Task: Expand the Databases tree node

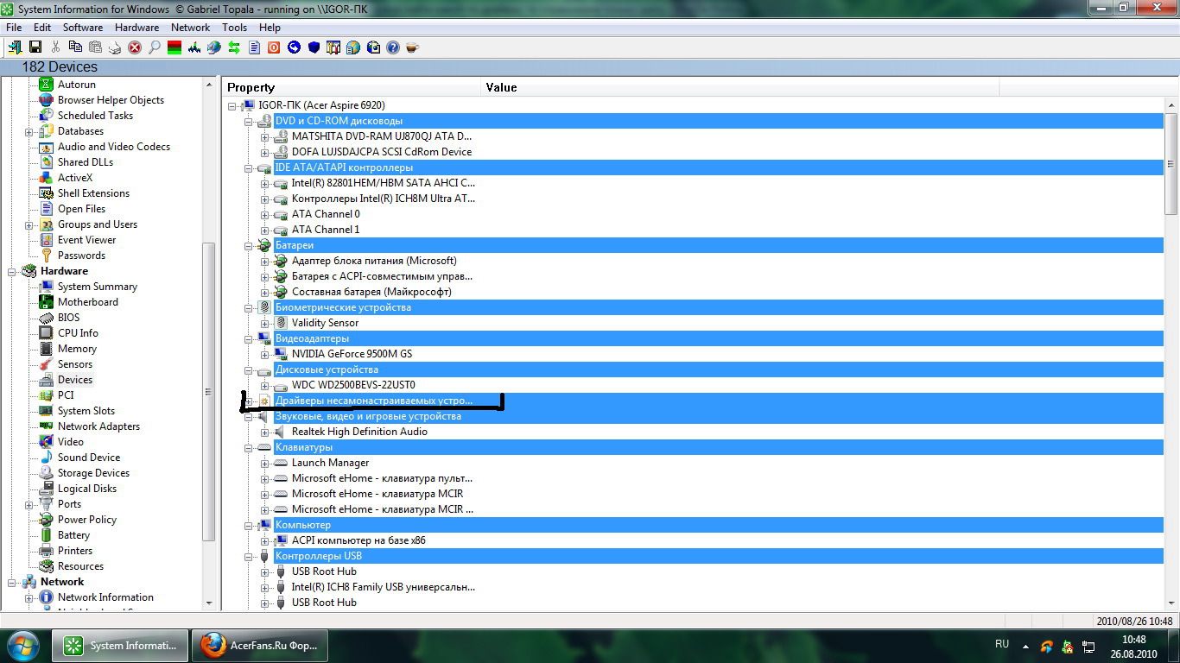Action: pos(29,132)
